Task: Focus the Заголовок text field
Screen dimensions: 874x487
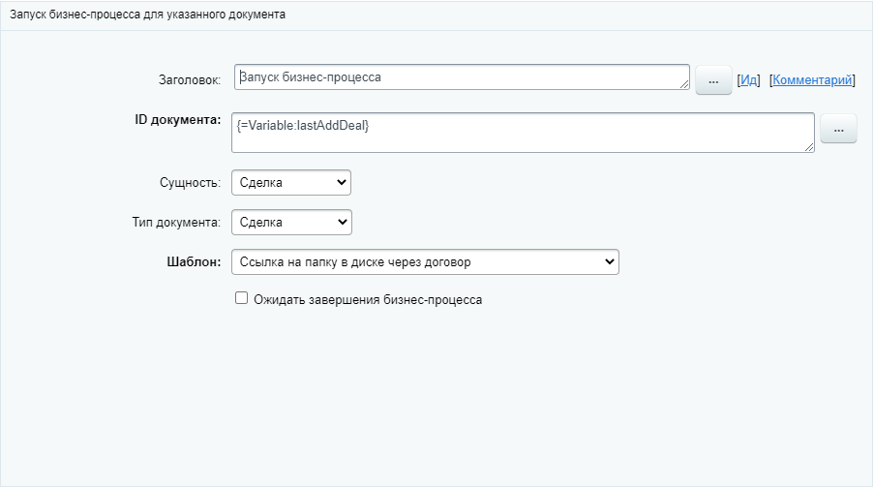Action: coord(460,77)
